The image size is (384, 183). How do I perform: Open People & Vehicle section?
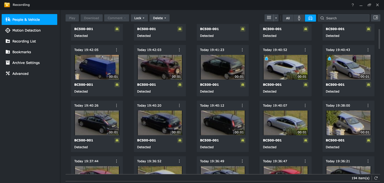click(30, 20)
